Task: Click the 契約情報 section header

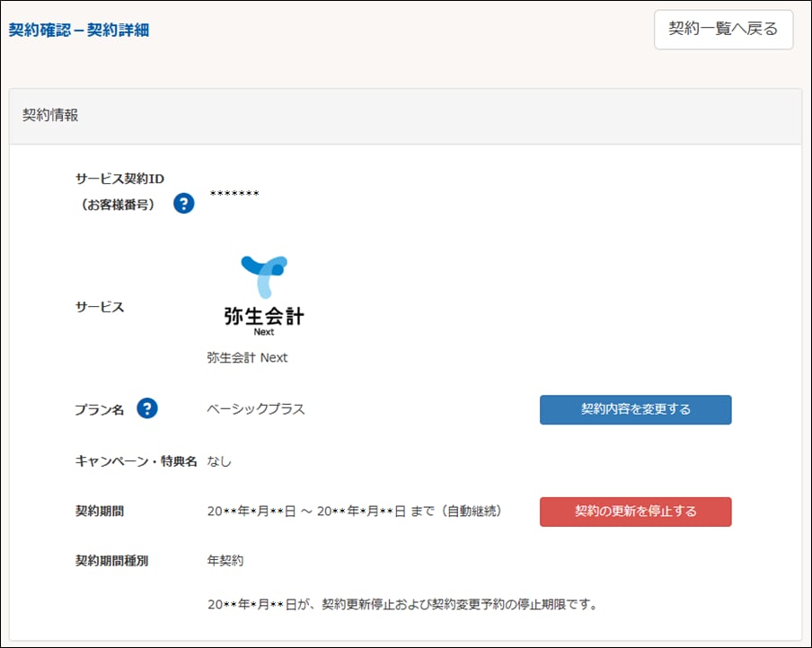Action: [x=405, y=116]
